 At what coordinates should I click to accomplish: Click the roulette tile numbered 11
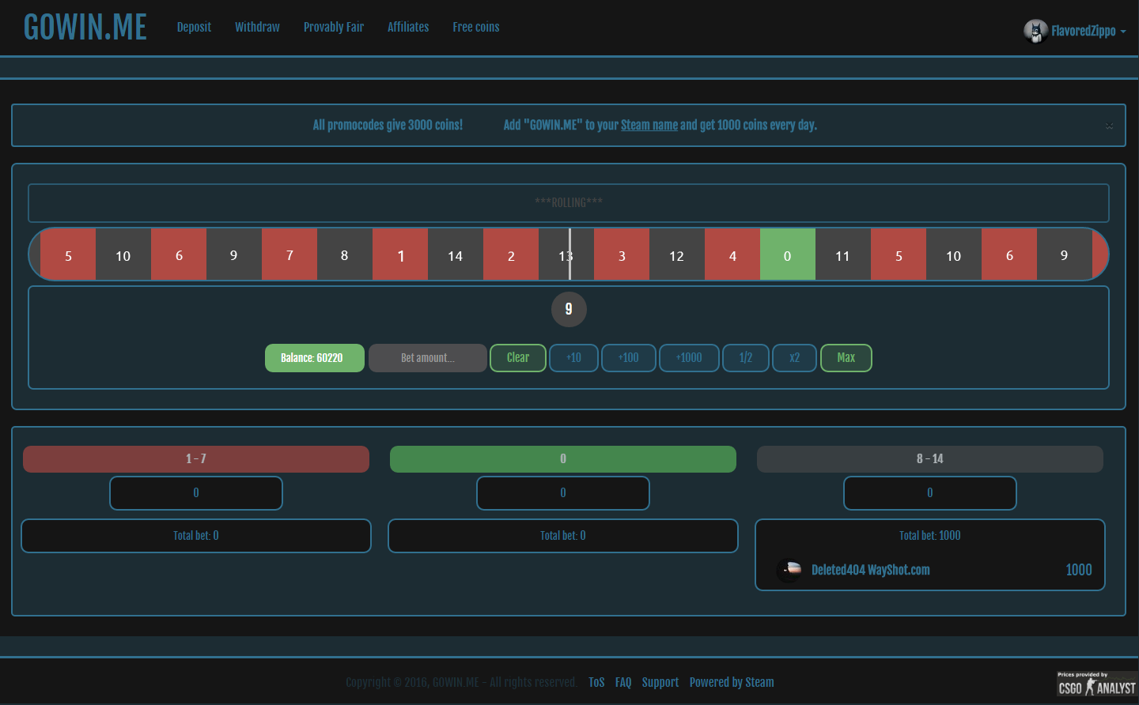click(x=843, y=254)
